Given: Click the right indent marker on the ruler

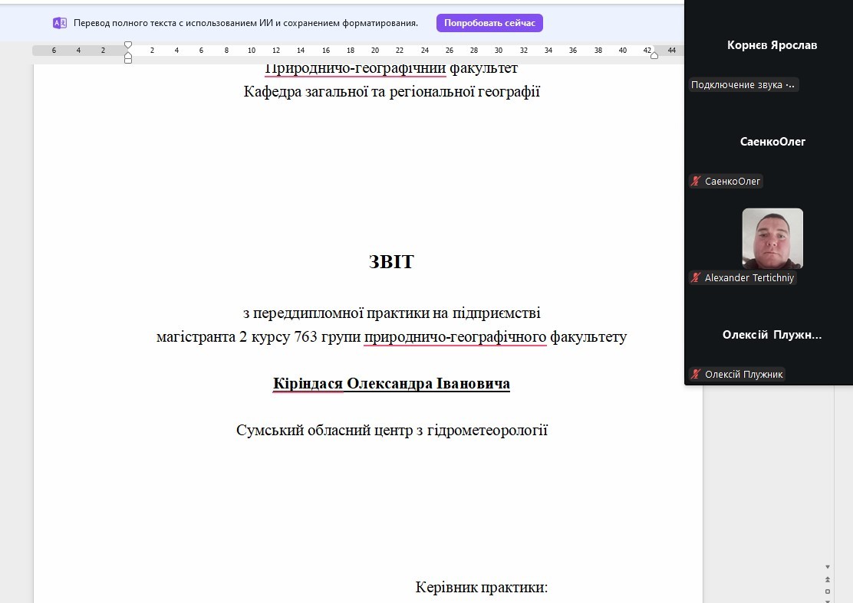Looking at the screenshot, I should click(654, 55).
